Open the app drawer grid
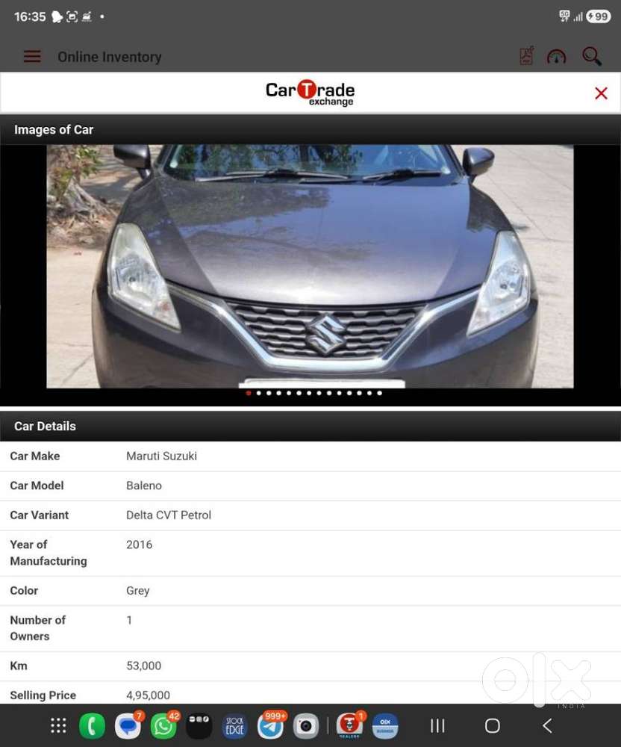Image resolution: width=621 pixels, height=747 pixels. click(x=57, y=725)
